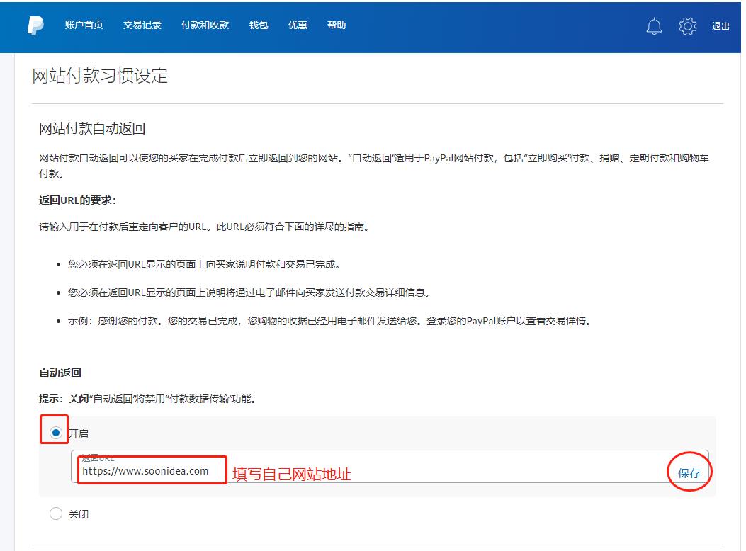Go to 账户首页 in the navigation bar
The image size is (746, 551).
pyautogui.click(x=84, y=25)
